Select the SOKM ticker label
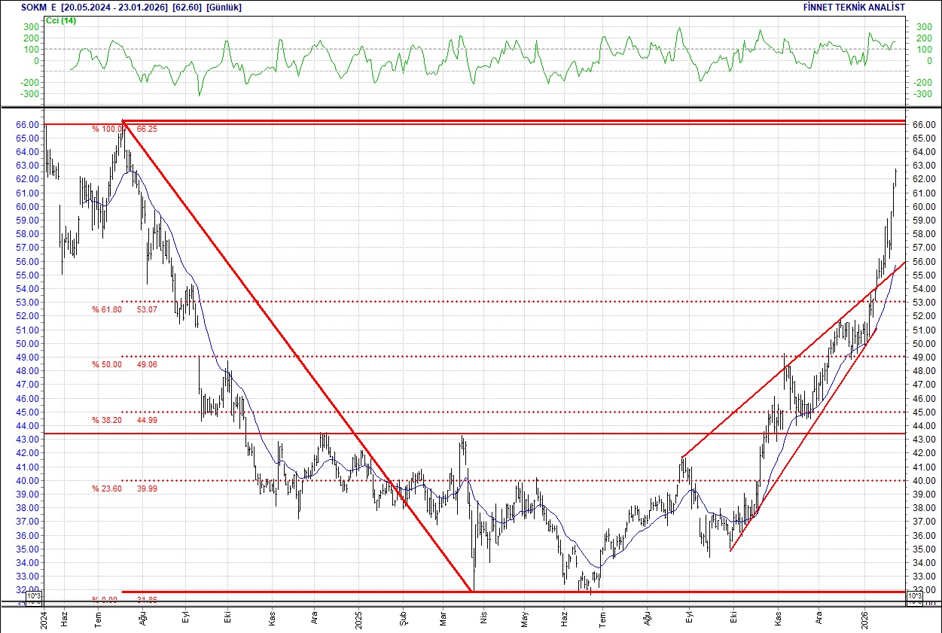This screenshot has height=633, width=942. point(31,7)
